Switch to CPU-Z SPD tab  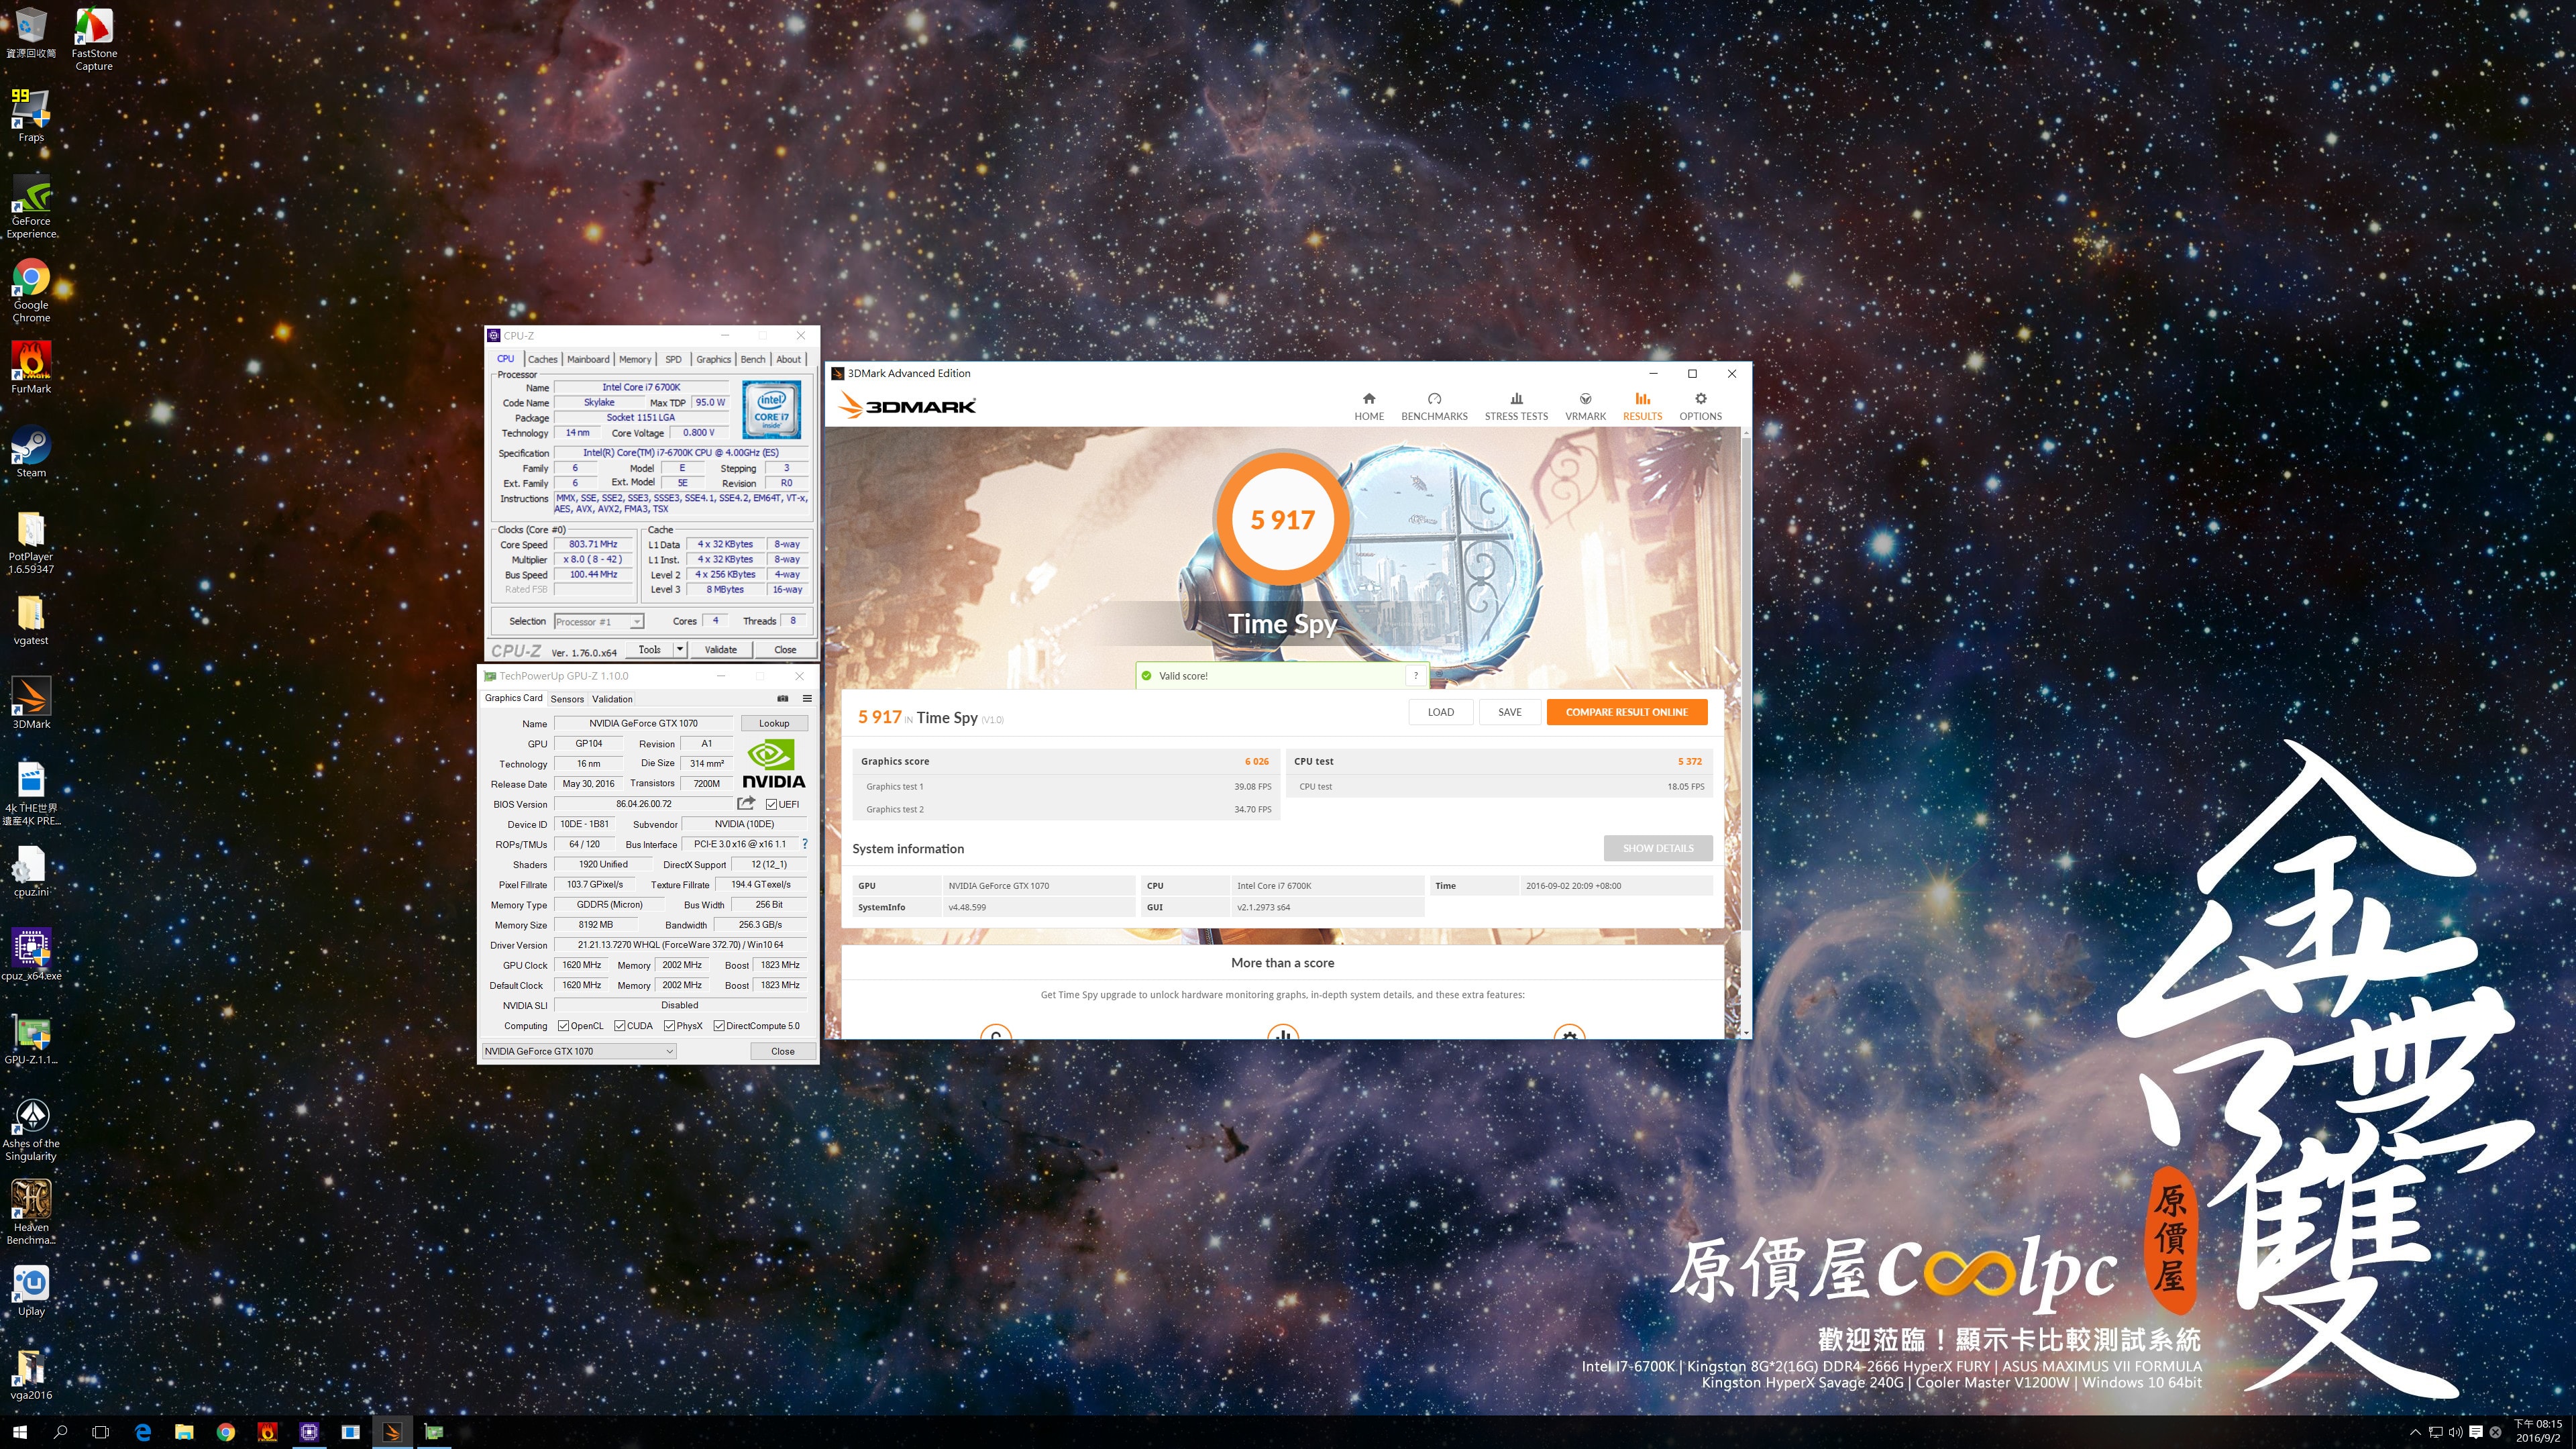[x=673, y=359]
